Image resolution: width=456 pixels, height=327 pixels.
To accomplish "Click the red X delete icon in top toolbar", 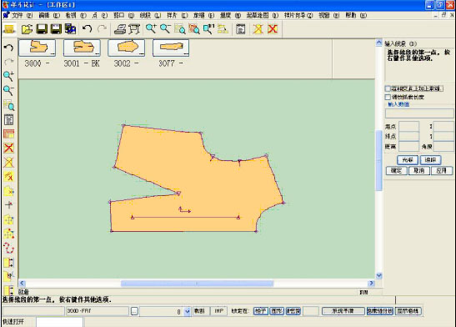I will coord(273,29).
